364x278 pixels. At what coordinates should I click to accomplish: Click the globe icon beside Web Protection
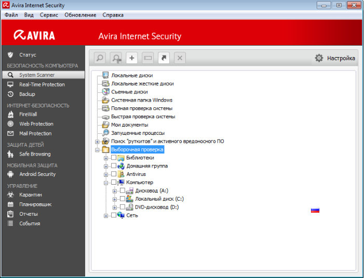(10, 124)
